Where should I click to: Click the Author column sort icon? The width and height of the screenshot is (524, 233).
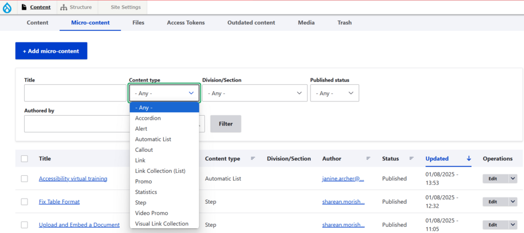click(368, 159)
